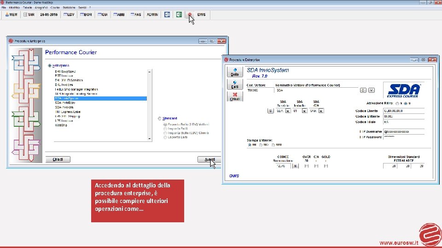Select BRT EasySped in the procedure list
The width and height of the screenshot is (442, 248).
(x=65, y=72)
